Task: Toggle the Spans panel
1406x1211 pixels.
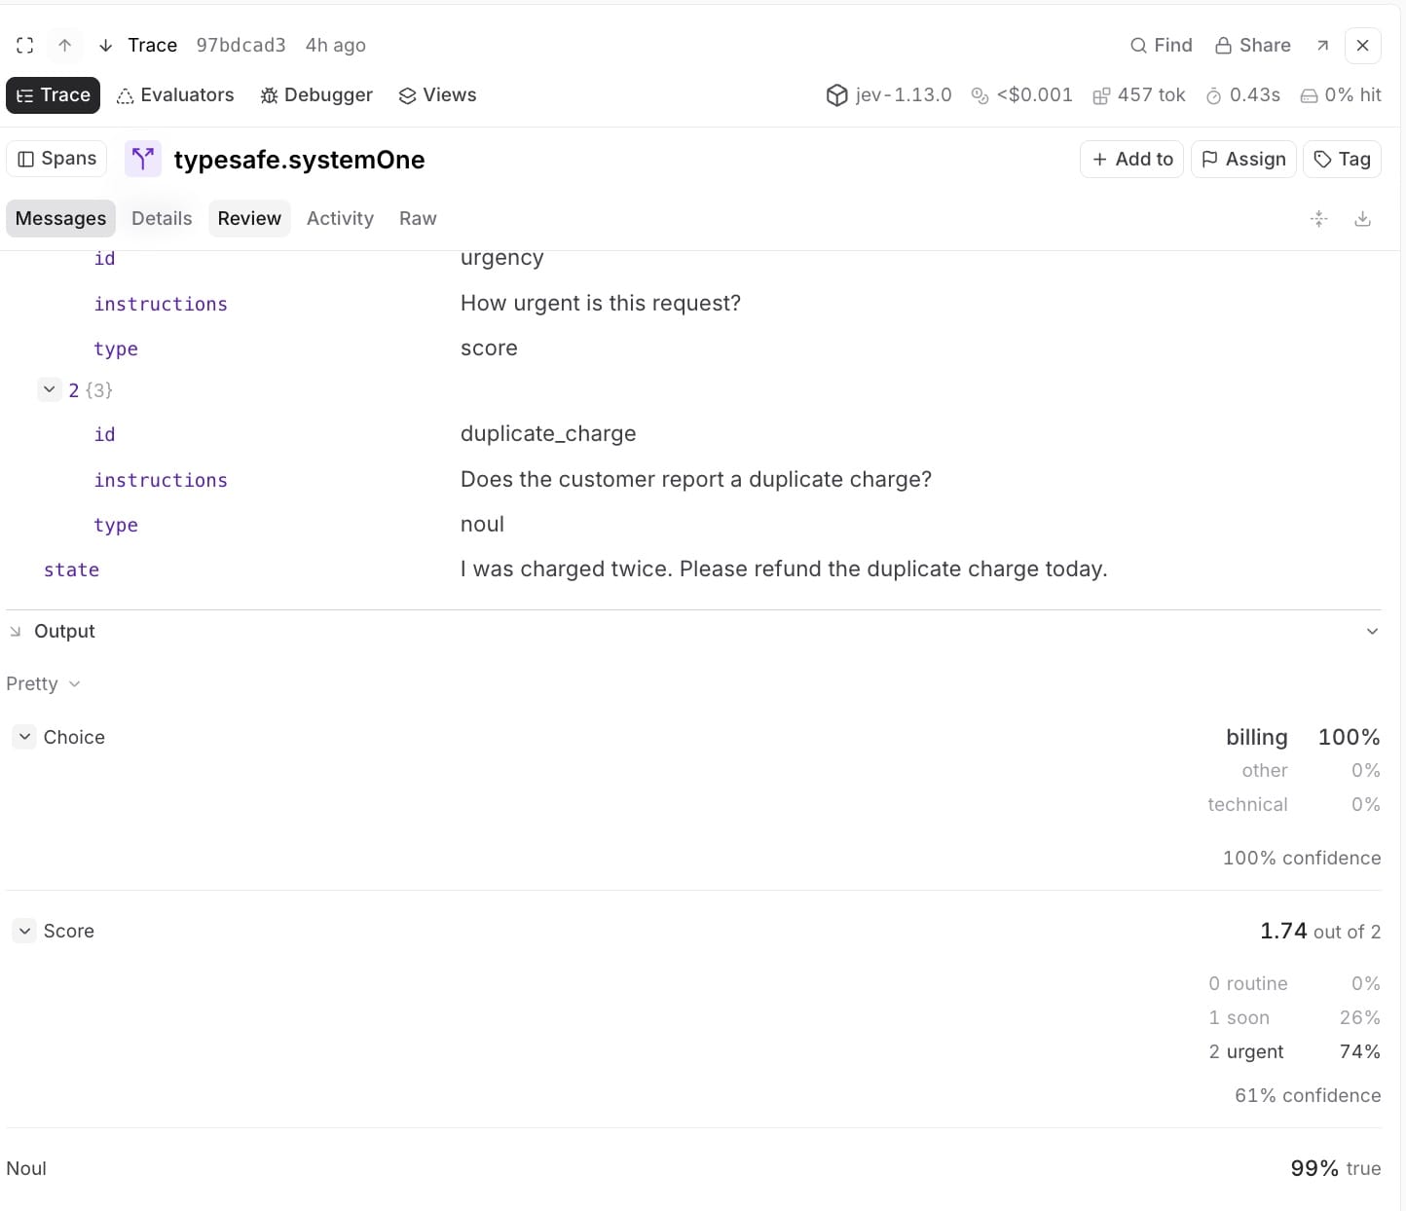Action: [57, 159]
